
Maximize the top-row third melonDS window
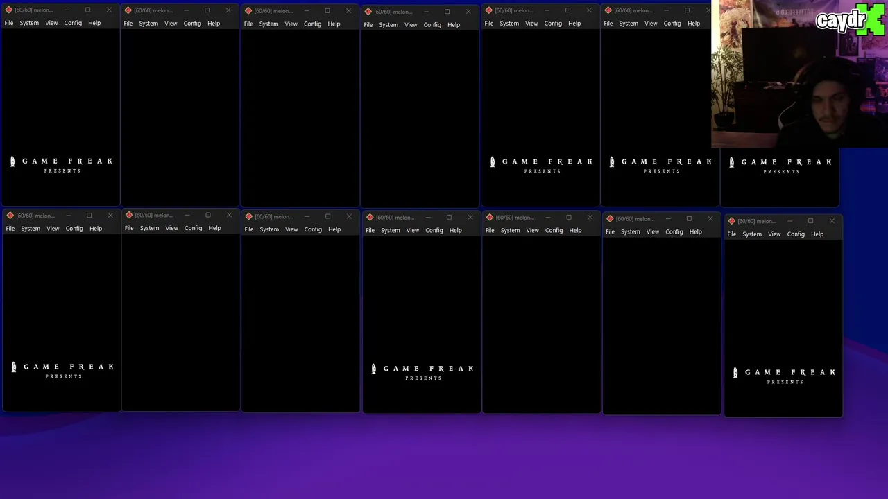coord(327,10)
